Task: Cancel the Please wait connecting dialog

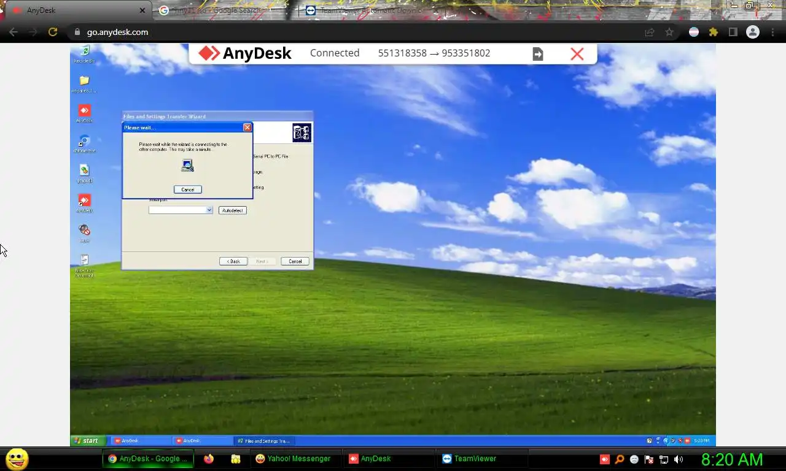Action: (187, 190)
